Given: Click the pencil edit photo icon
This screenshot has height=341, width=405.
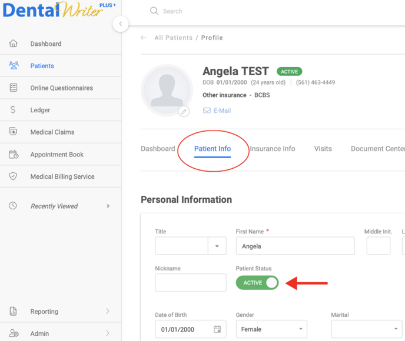Looking at the screenshot, I should 184,112.
